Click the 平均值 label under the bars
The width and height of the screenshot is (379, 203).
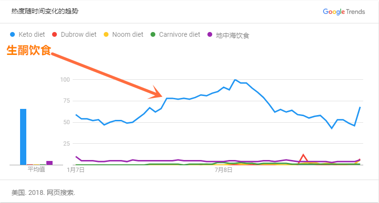click(36, 169)
